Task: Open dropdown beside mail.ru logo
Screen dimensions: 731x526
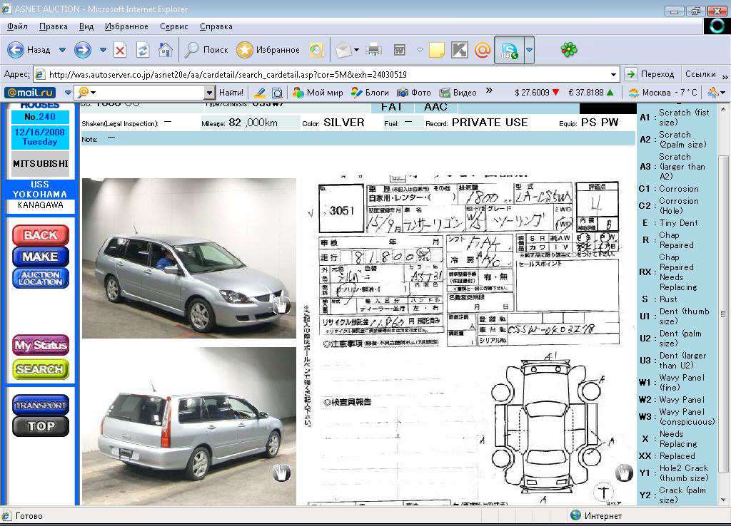Action: (68, 93)
